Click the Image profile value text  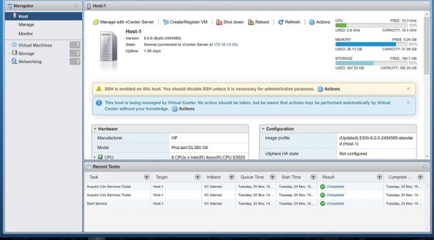pos(376,141)
